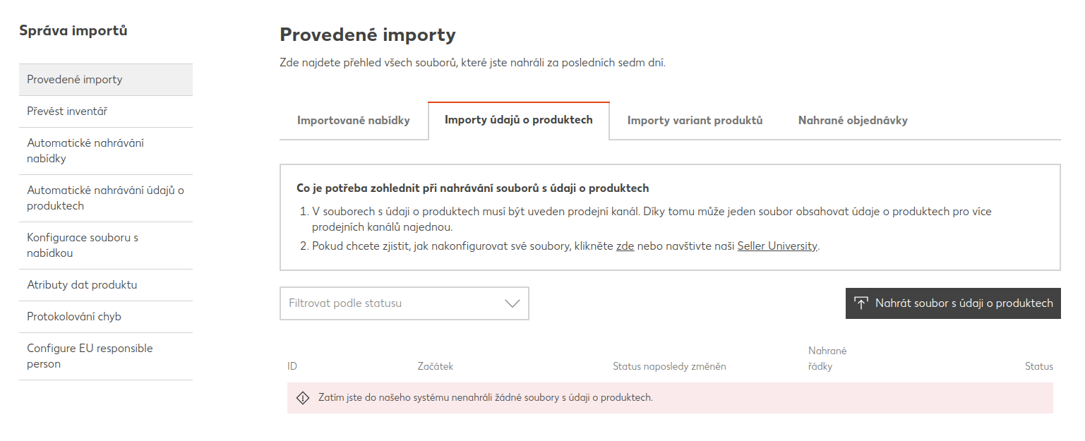Go to Automatické nahrávání nabídky

click(x=106, y=151)
